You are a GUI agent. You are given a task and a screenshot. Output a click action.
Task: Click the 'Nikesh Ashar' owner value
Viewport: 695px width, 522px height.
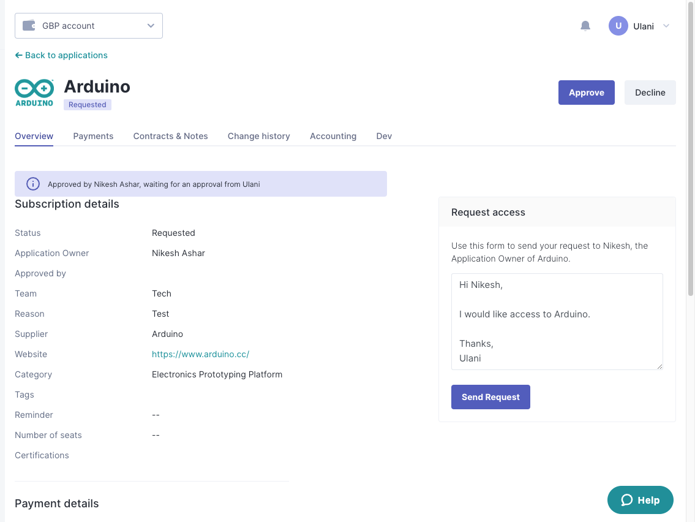[x=178, y=253]
